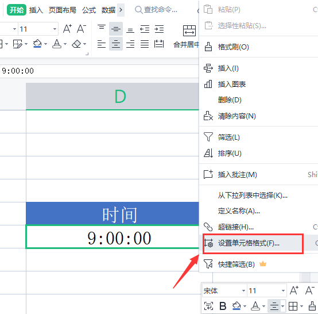Click the merge cells icon in mini toolbar
Screen dimensions: 318x314
[x=208, y=306]
